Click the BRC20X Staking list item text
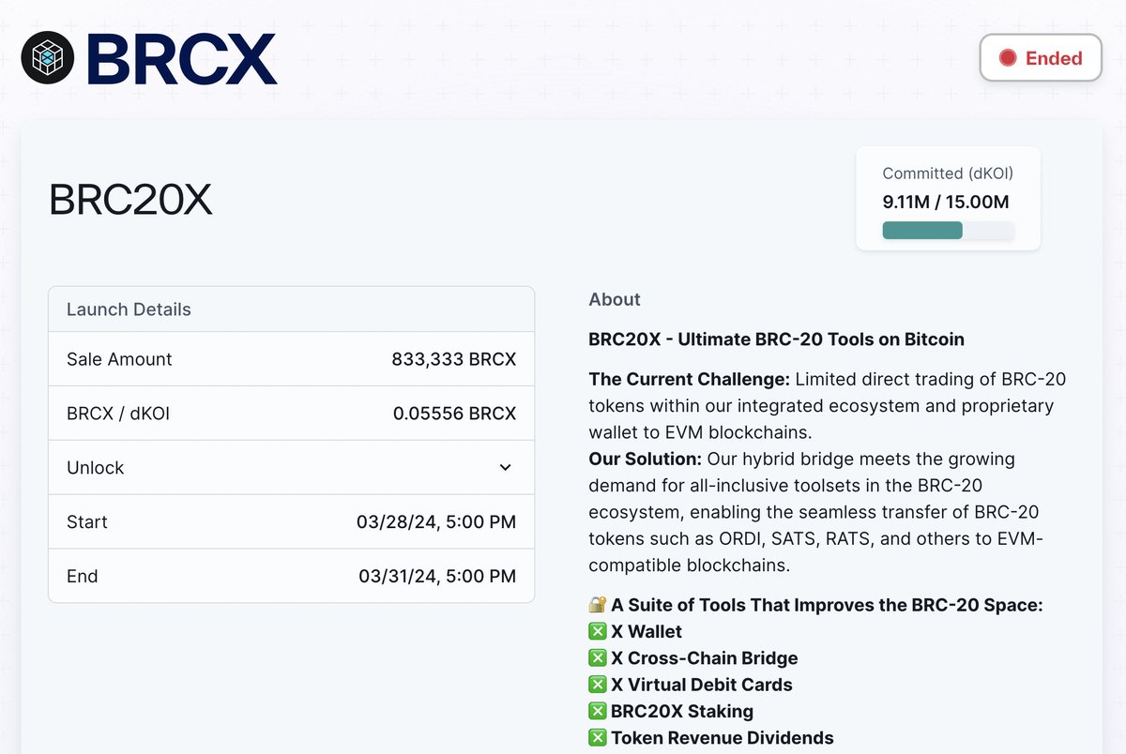The width and height of the screenshot is (1126, 754). tap(682, 711)
